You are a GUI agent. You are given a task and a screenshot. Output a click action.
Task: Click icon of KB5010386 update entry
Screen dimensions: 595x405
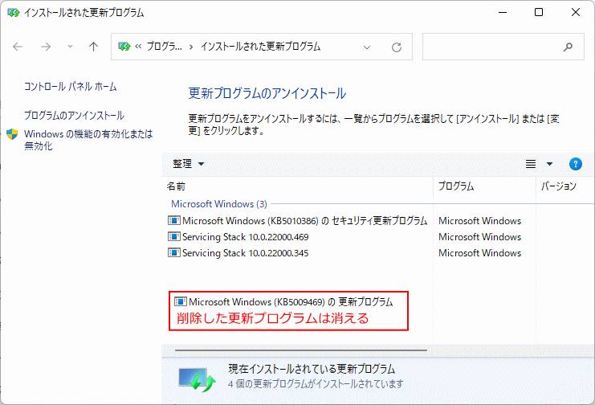pyautogui.click(x=173, y=220)
